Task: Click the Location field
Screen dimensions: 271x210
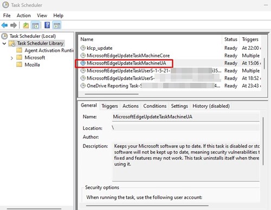Action: pos(186,128)
